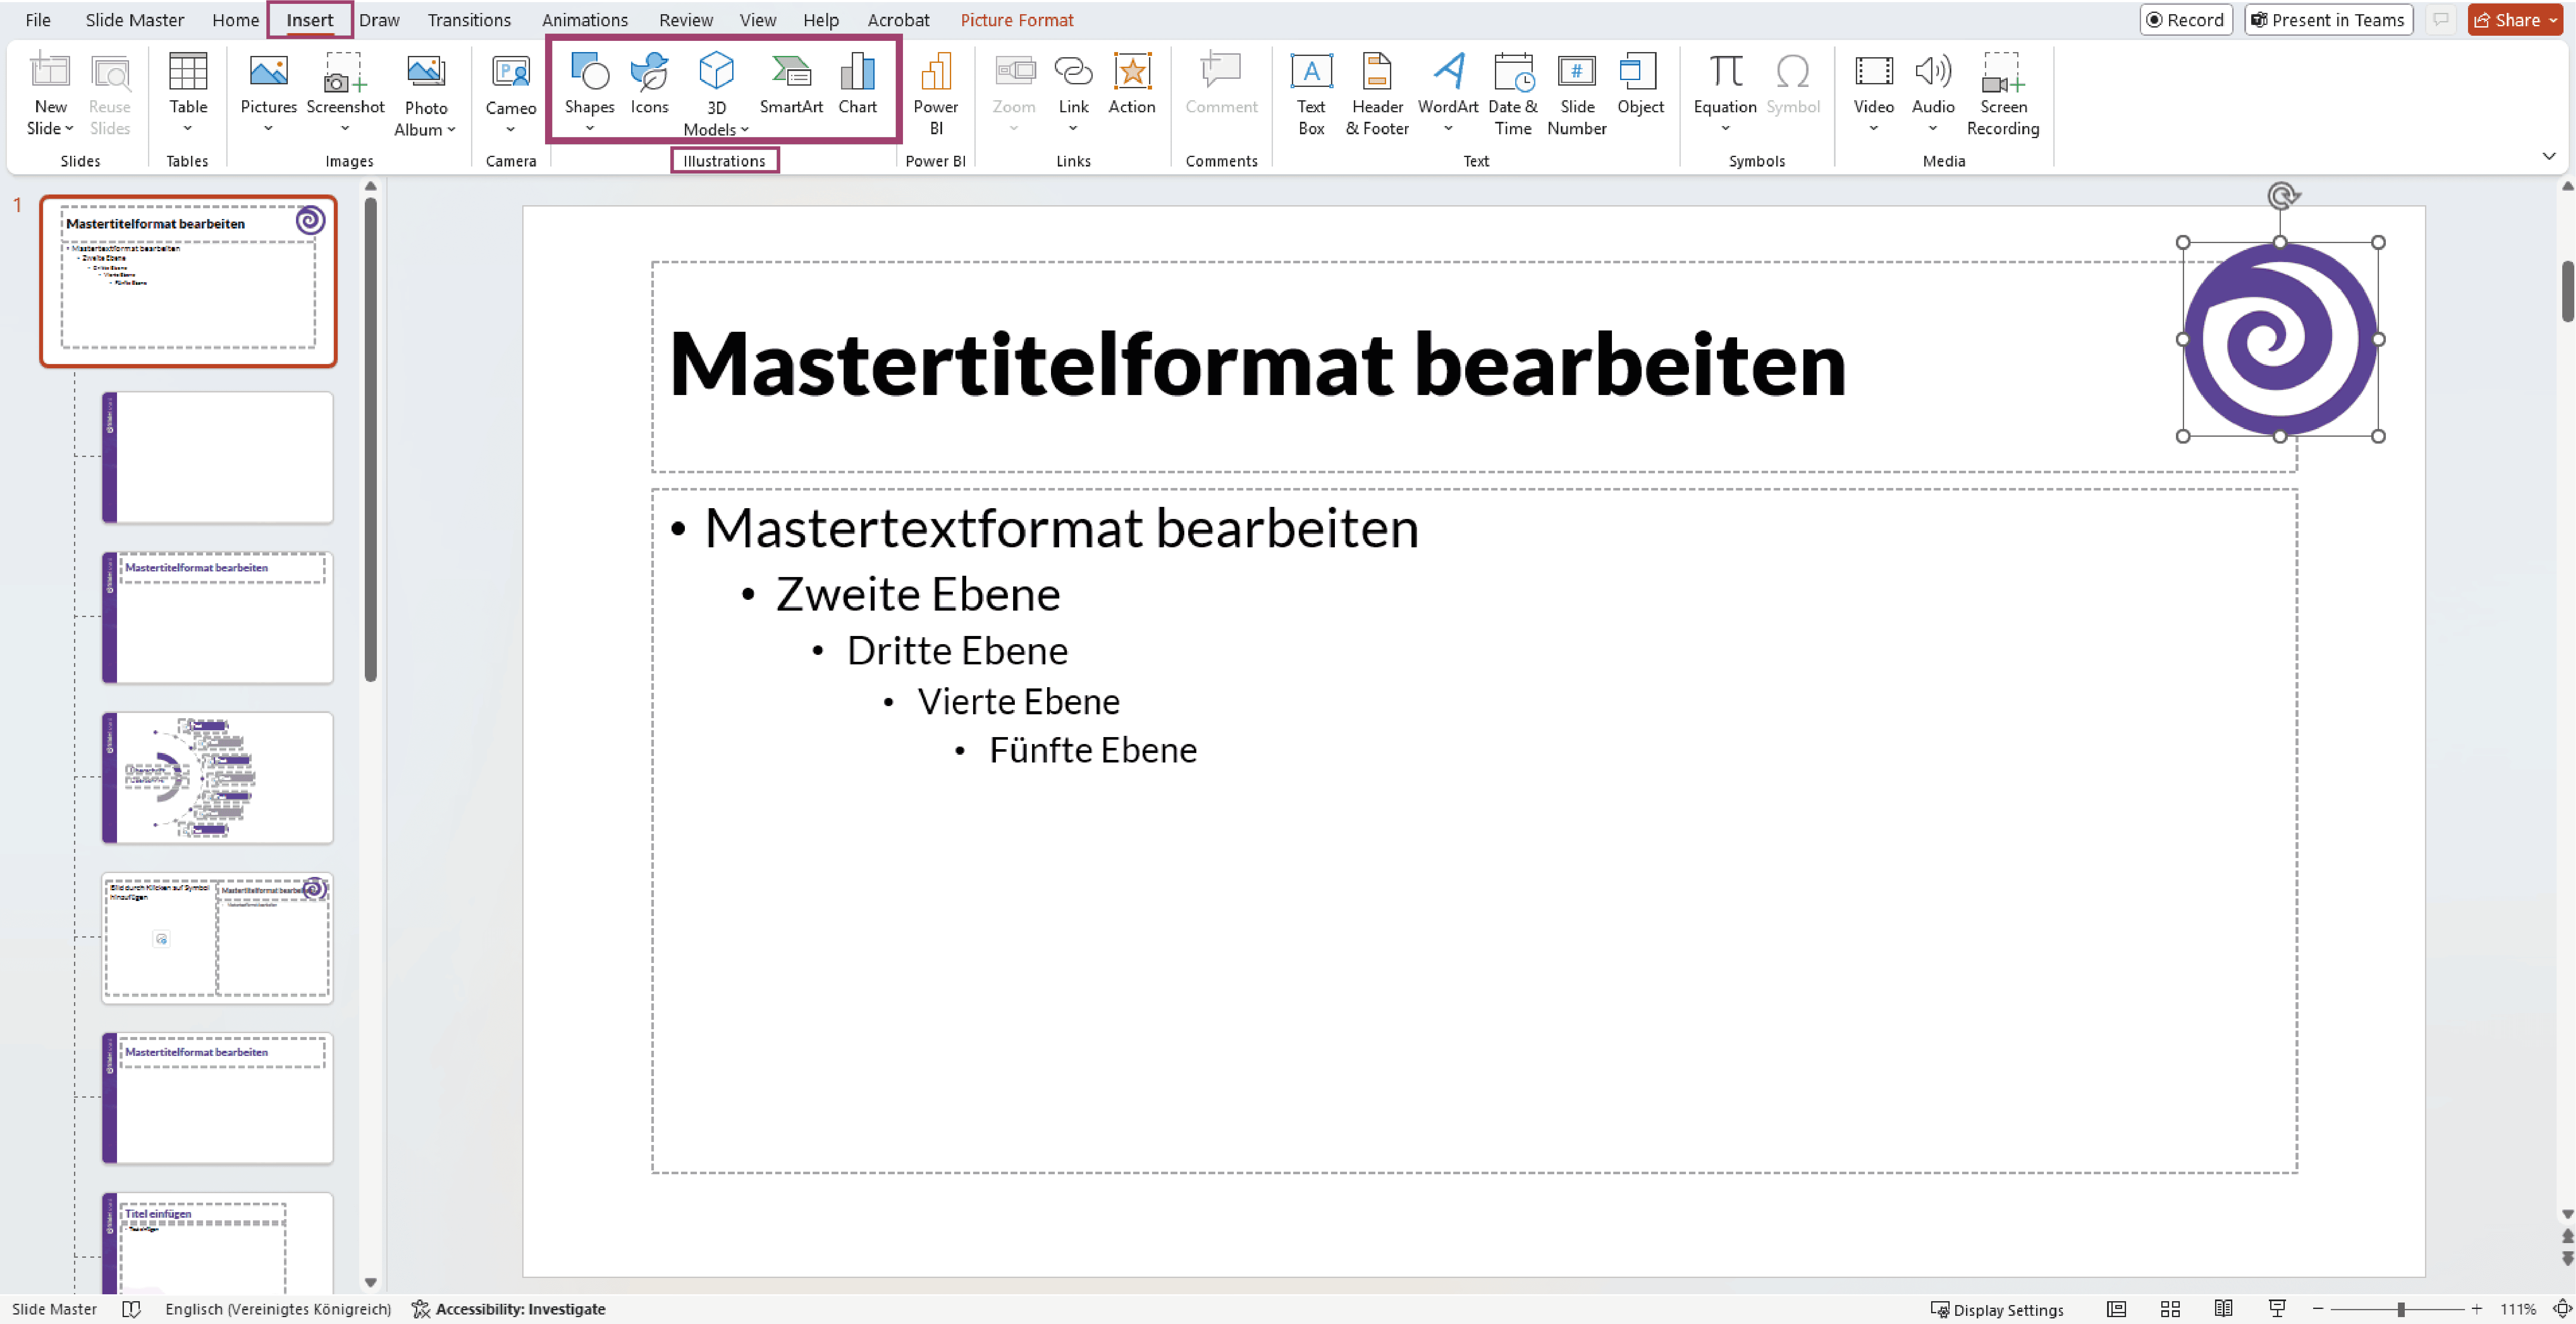Open the spell check status icon
2576x1324 pixels.
pyautogui.click(x=131, y=1309)
